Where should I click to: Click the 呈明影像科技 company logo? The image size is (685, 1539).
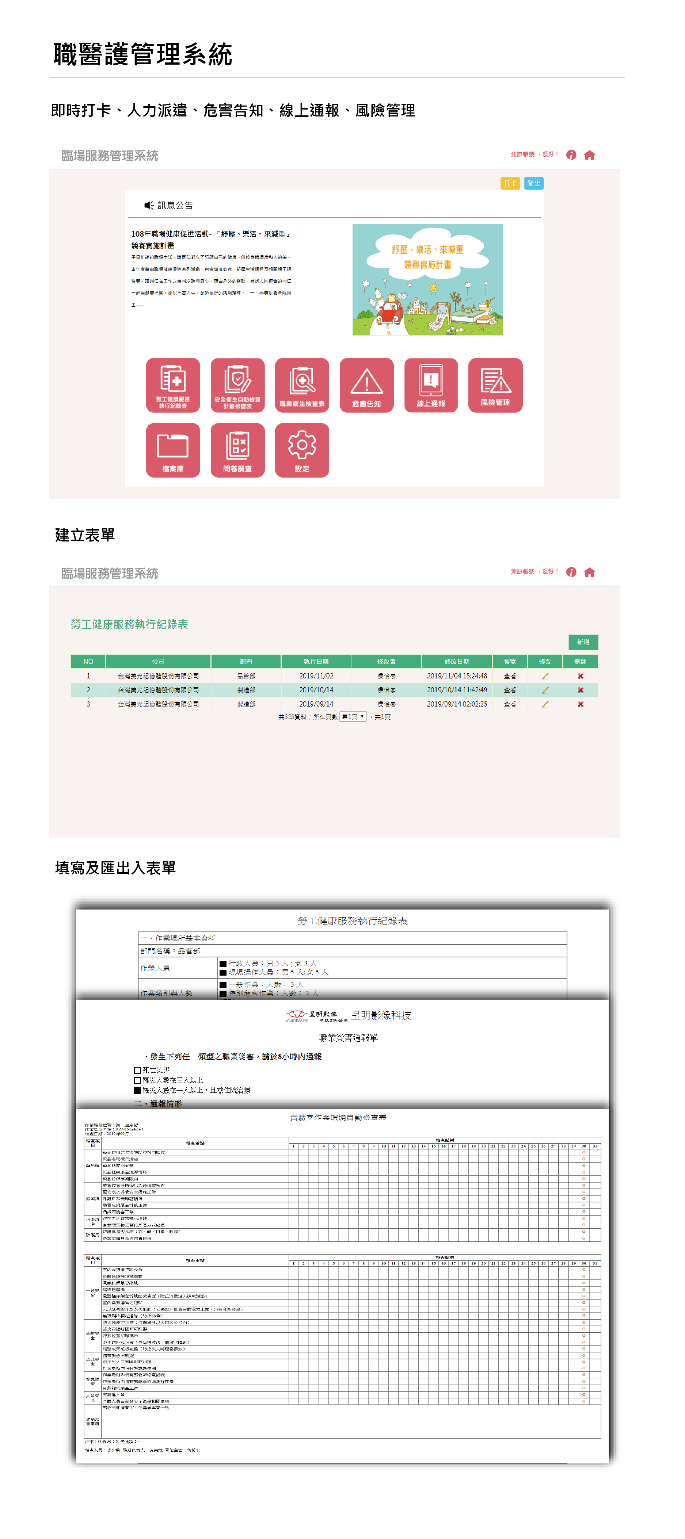316,1016
